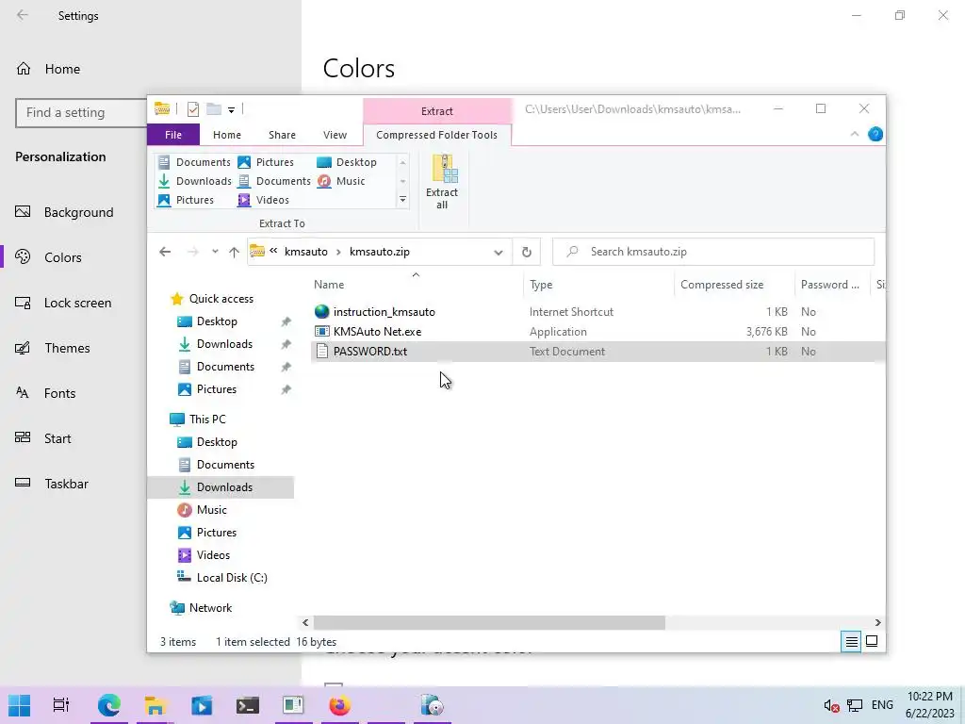Select the KMSAuto Net.exe file

(x=377, y=331)
